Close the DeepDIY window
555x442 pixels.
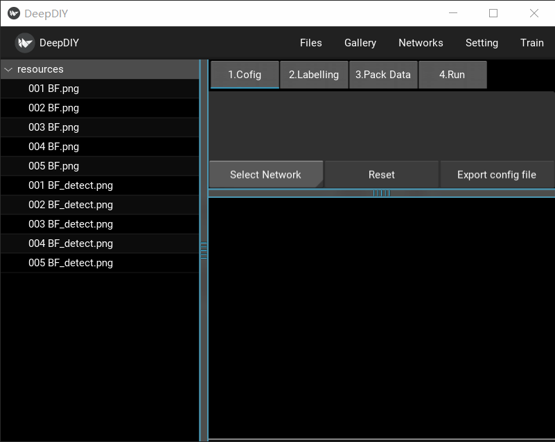click(x=534, y=13)
